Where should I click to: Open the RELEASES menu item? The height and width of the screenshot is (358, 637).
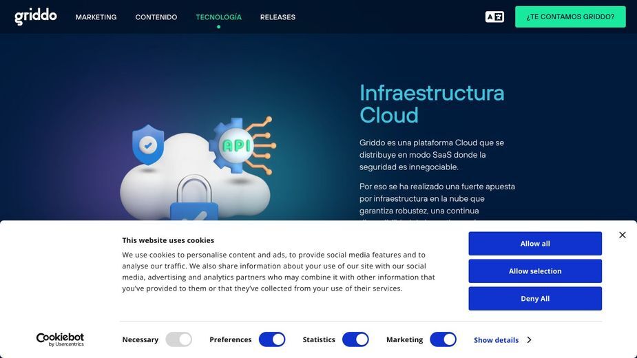278,17
